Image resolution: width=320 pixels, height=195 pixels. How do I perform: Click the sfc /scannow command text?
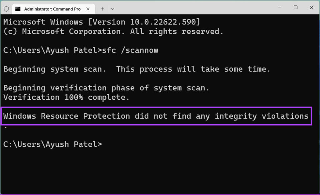point(130,50)
